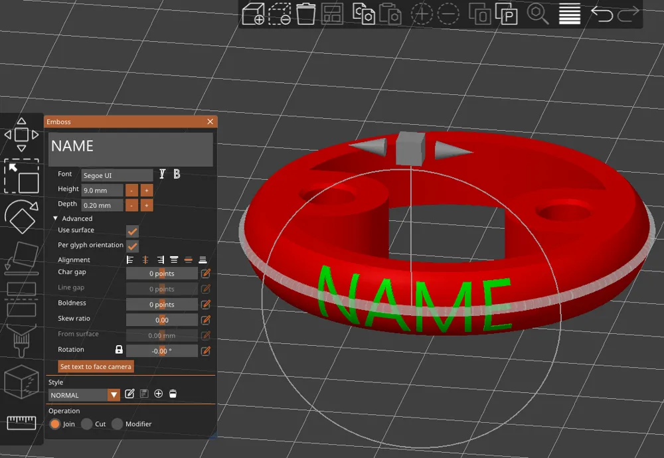664x458 pixels.
Task: Reset the Char gap value
Action: click(x=206, y=273)
